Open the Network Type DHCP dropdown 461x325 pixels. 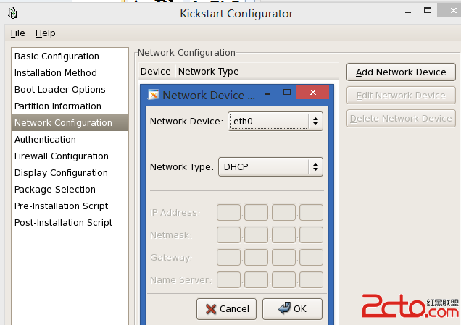pyautogui.click(x=270, y=166)
